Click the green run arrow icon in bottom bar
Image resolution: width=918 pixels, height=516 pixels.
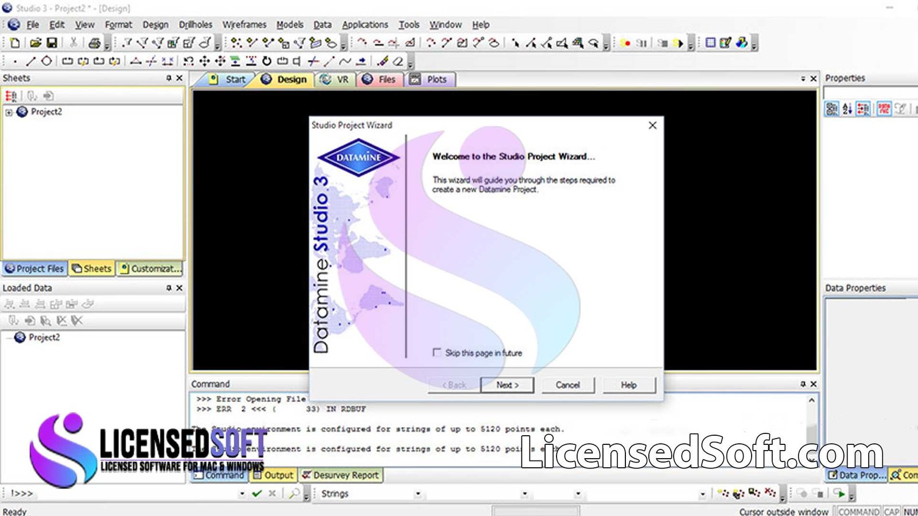pos(839,493)
